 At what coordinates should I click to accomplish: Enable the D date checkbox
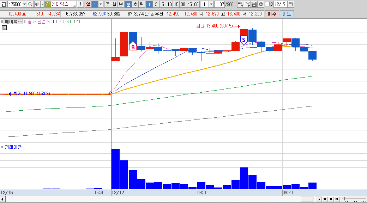pos(267,4)
